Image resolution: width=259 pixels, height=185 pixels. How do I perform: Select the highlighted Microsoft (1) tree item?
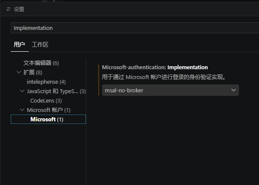point(48,119)
